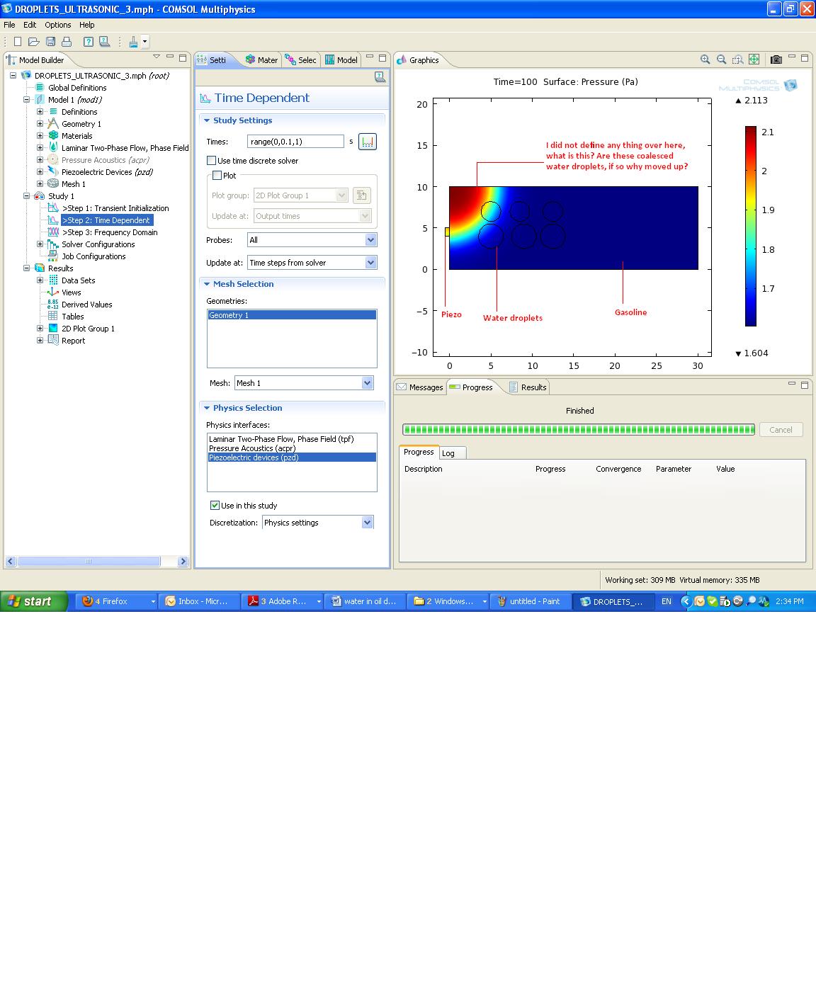Screen dimensions: 816x995
Task: Open the range editor icon beside Times
Action: click(367, 142)
